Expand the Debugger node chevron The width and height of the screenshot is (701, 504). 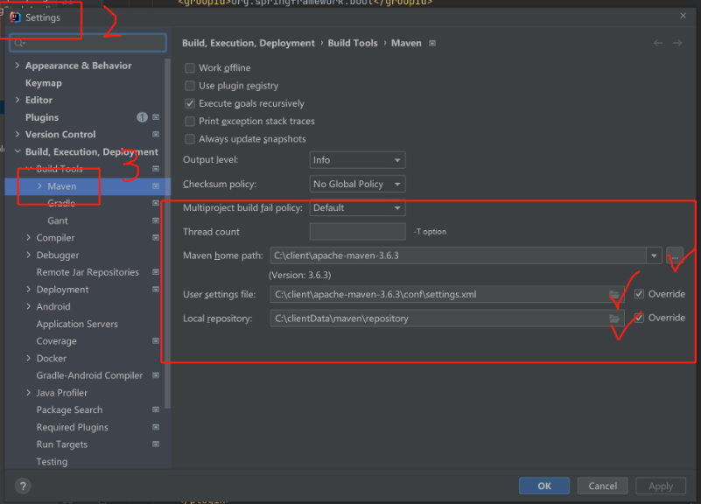[28, 255]
